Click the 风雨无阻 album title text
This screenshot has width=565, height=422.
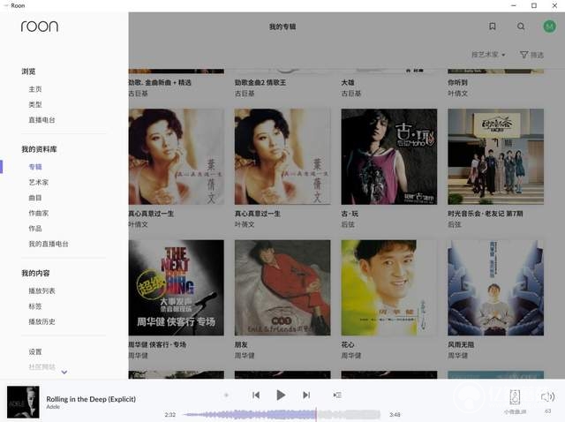[461, 345]
